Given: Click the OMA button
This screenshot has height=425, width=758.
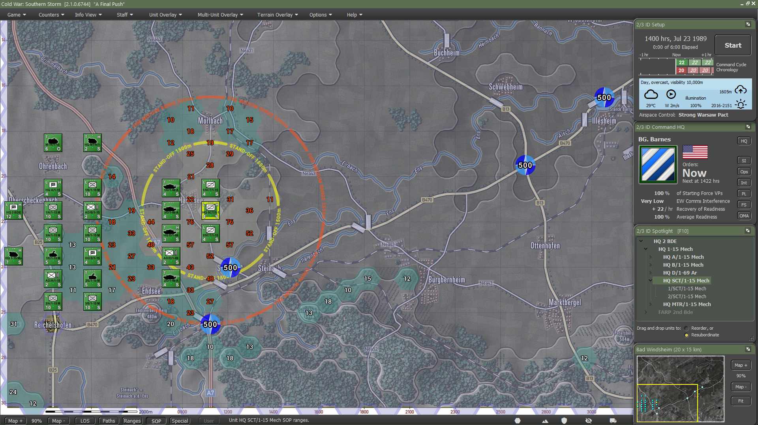Looking at the screenshot, I should click(744, 216).
